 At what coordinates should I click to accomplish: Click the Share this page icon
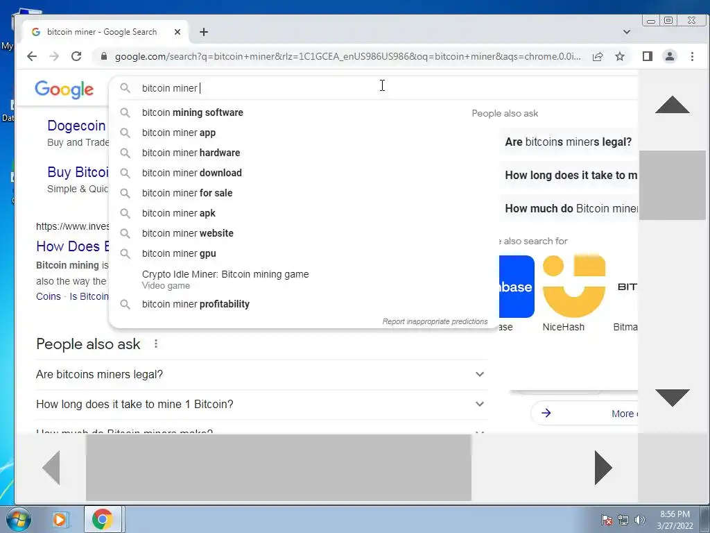[x=598, y=56]
